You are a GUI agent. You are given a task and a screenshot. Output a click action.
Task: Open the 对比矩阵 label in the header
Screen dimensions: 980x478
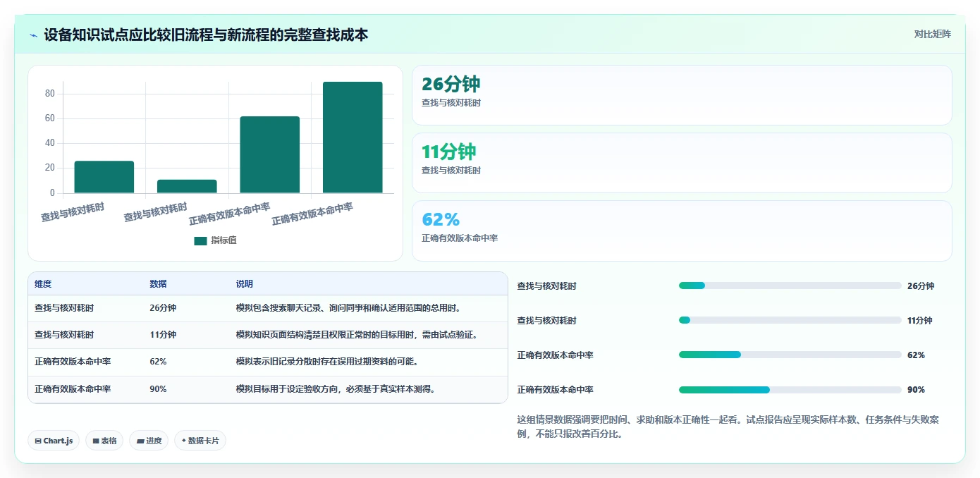point(932,35)
